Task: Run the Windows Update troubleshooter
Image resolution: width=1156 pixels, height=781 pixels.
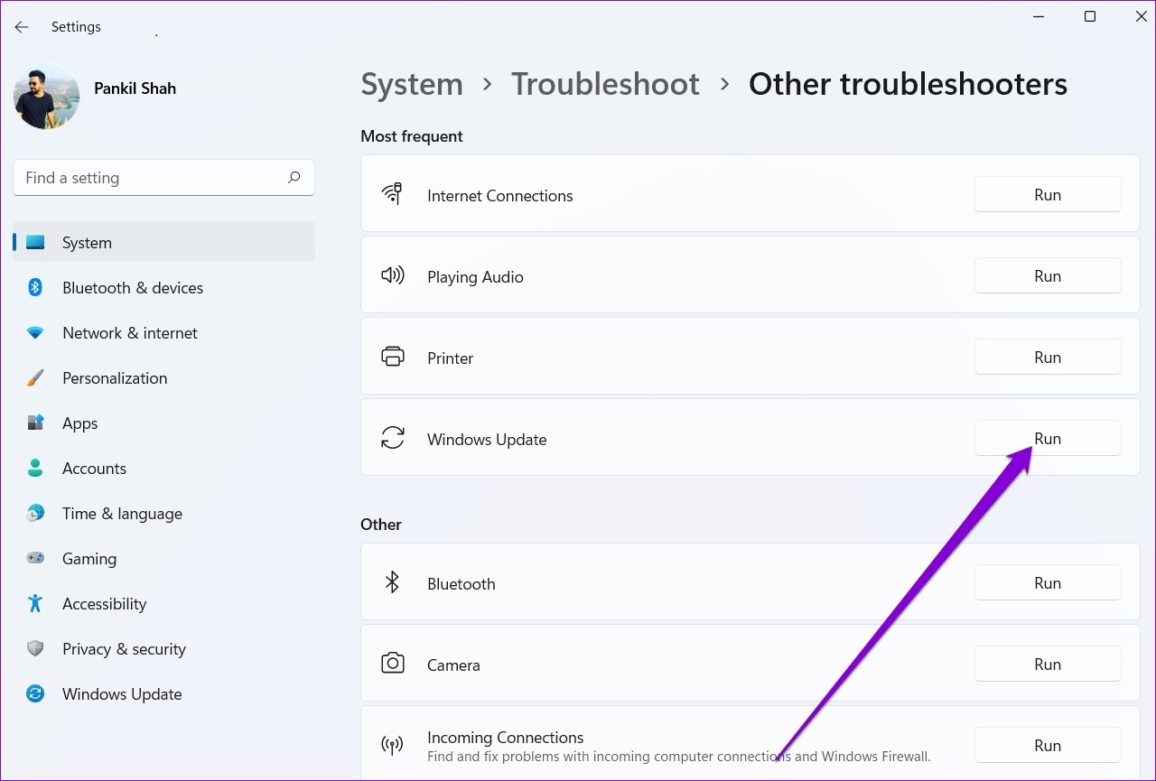Action: coord(1048,439)
